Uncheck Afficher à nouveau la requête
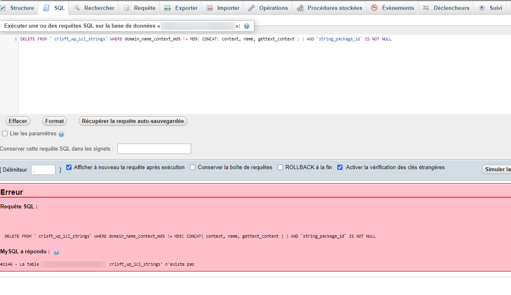This screenshot has height=295, width=511. tap(69, 168)
